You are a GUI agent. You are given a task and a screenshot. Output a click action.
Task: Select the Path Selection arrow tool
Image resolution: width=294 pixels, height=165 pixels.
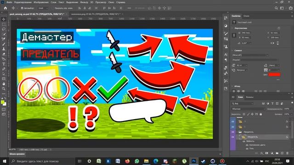[x=4, y=74]
